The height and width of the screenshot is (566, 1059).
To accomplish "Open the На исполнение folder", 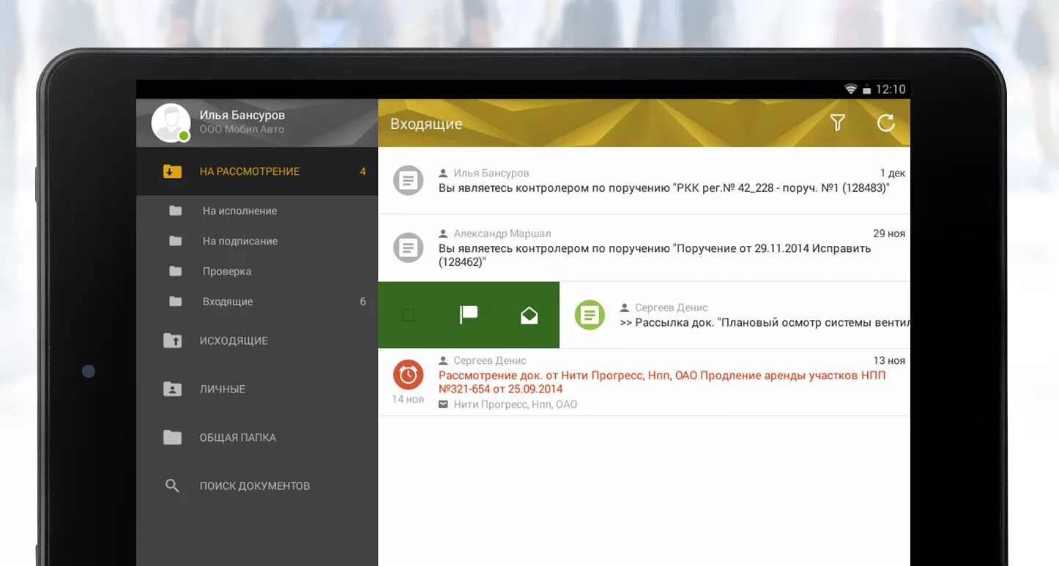I will (257, 211).
